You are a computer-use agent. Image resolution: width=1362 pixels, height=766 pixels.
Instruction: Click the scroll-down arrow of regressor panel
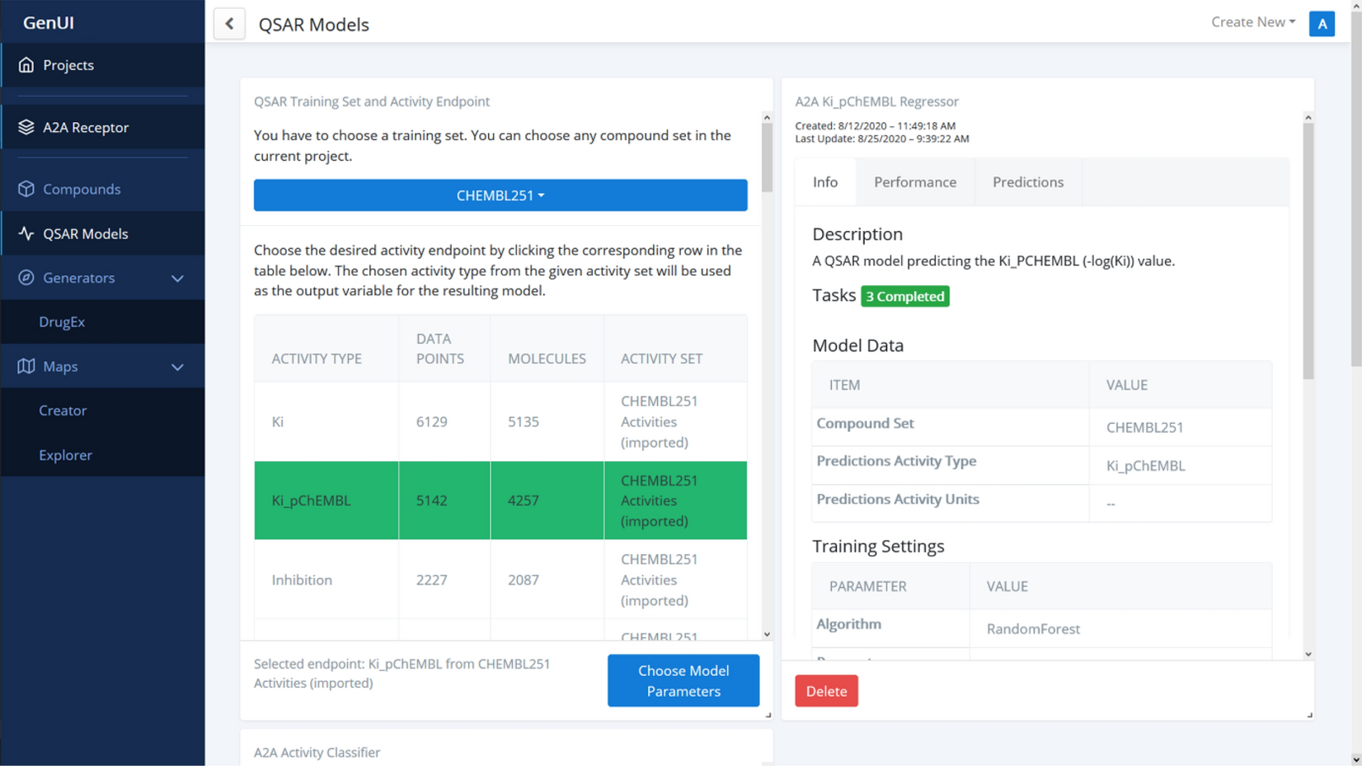1308,654
